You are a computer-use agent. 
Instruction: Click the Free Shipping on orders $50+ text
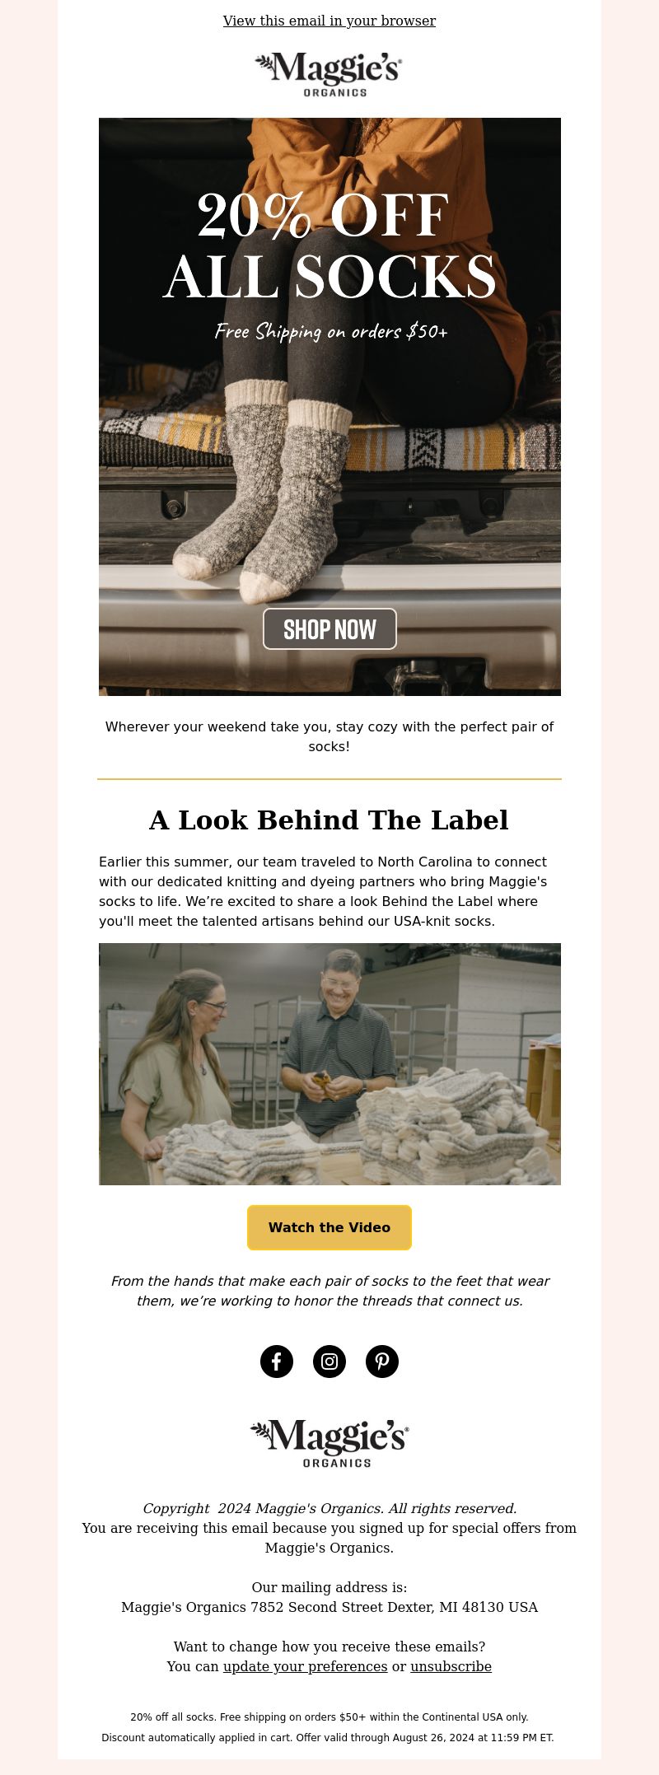(331, 332)
